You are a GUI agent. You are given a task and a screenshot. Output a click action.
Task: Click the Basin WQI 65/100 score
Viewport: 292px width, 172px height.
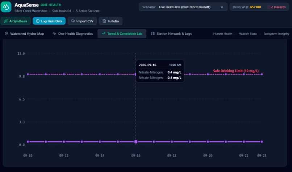point(255,7)
